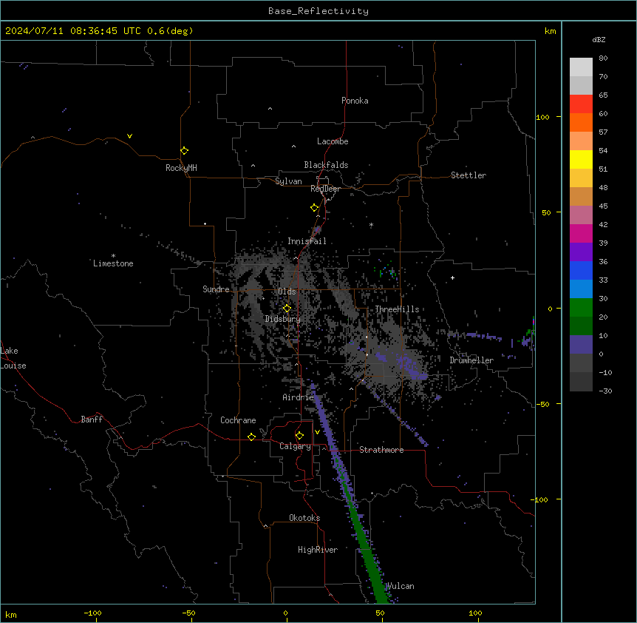The image size is (637, 623).
Task: Click the white asterisk above the Limestone label
Action: 113,256
